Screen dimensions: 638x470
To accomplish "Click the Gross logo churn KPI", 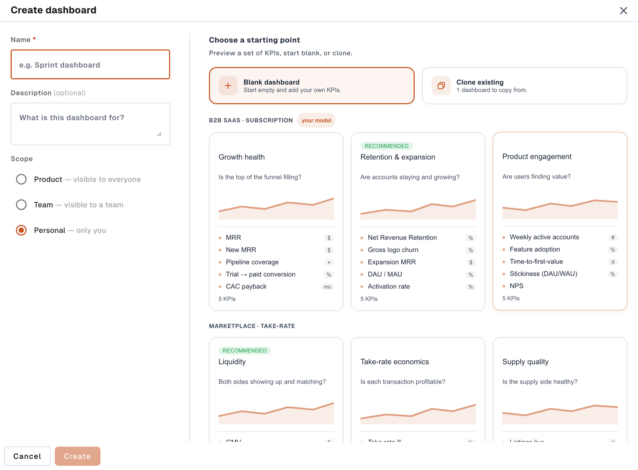I will (418, 250).
